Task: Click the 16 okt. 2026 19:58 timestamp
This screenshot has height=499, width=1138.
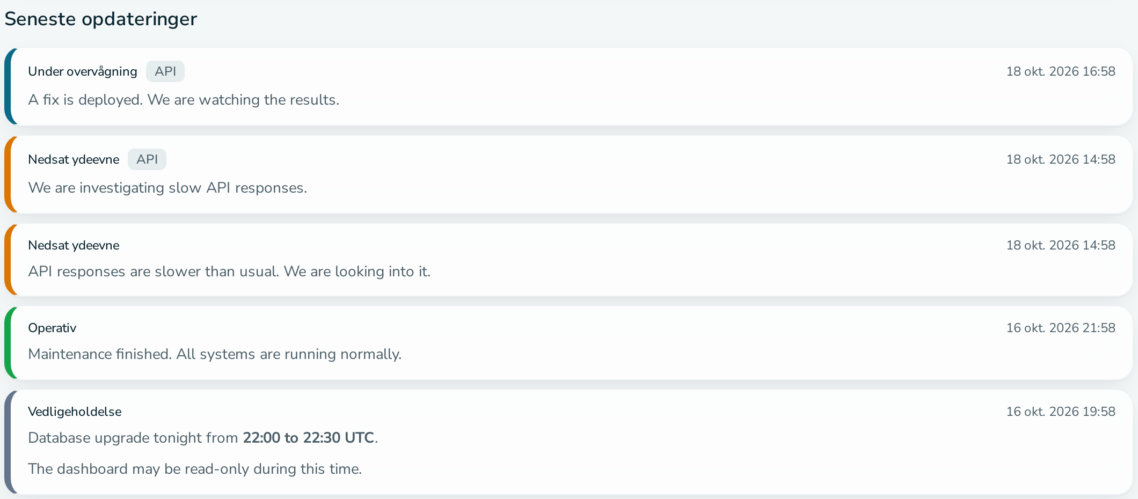Action: [1061, 412]
